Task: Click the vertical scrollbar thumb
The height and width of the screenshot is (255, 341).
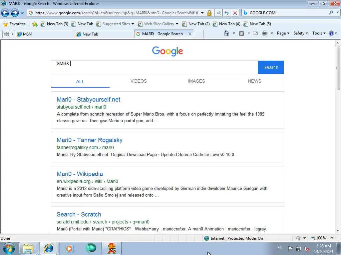Action: point(338,68)
